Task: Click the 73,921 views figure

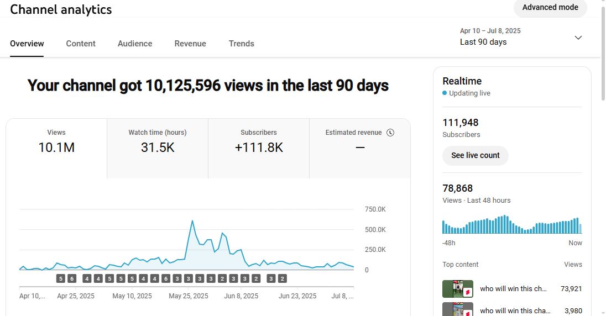Action: (571, 288)
